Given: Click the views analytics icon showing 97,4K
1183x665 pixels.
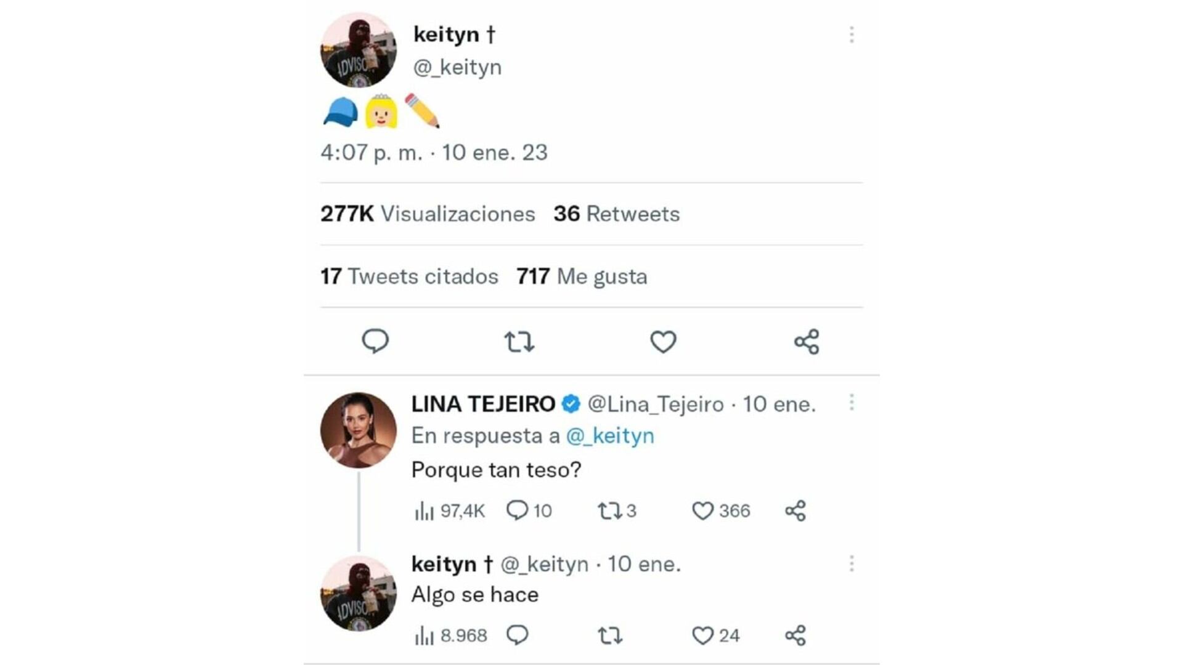Looking at the screenshot, I should click(425, 510).
